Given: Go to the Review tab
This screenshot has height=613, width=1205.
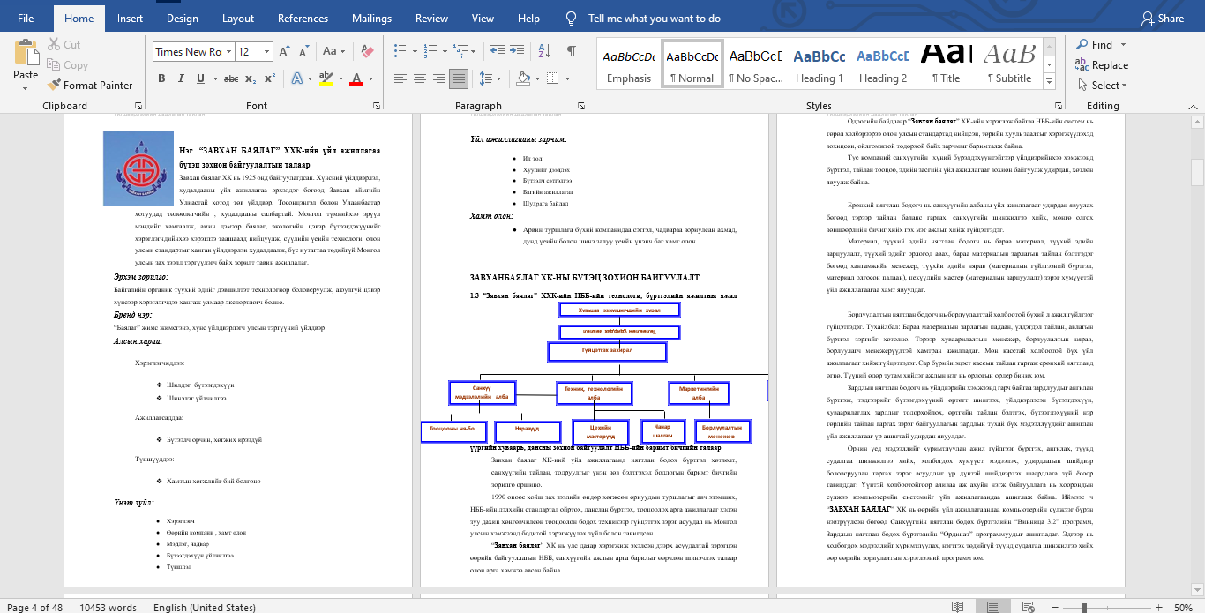Looking at the screenshot, I should pos(432,18).
